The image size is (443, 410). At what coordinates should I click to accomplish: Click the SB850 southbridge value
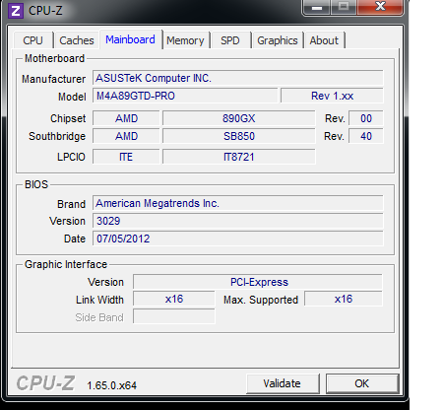pos(239,136)
